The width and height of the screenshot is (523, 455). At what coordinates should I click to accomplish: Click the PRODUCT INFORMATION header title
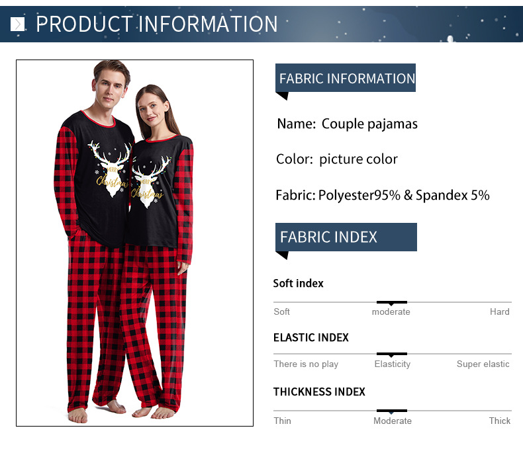tap(156, 24)
